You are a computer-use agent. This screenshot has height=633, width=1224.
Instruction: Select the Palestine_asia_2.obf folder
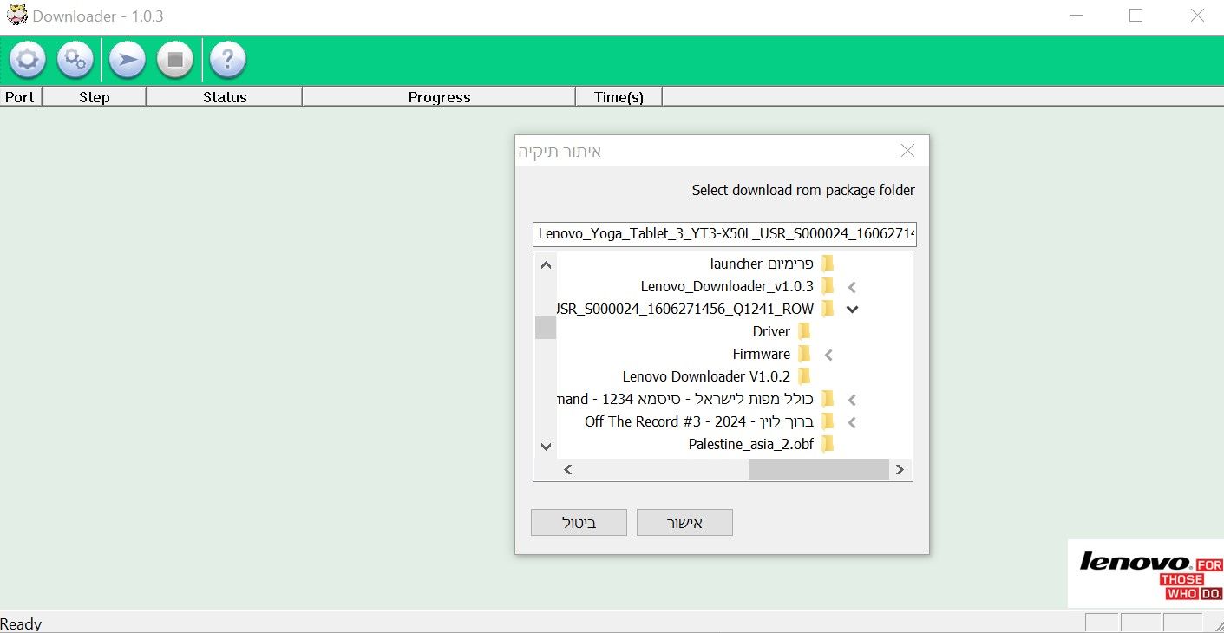tap(751, 444)
